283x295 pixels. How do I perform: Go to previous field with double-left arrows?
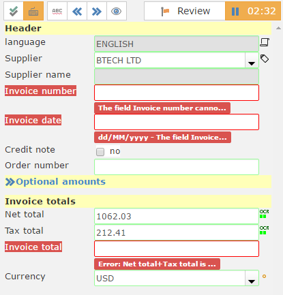(x=77, y=11)
